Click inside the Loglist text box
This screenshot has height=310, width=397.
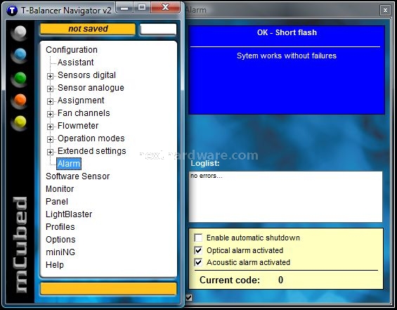coord(285,197)
